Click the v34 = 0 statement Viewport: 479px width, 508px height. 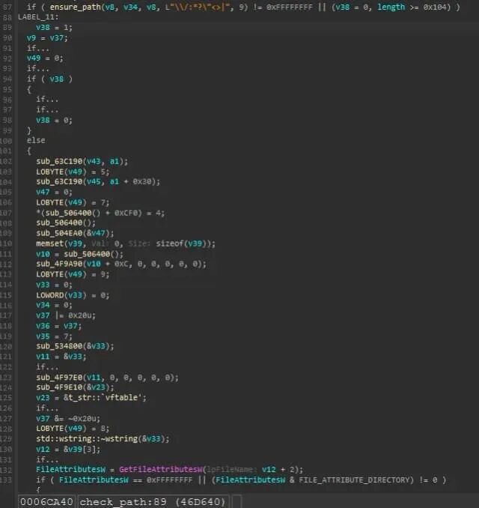point(54,305)
